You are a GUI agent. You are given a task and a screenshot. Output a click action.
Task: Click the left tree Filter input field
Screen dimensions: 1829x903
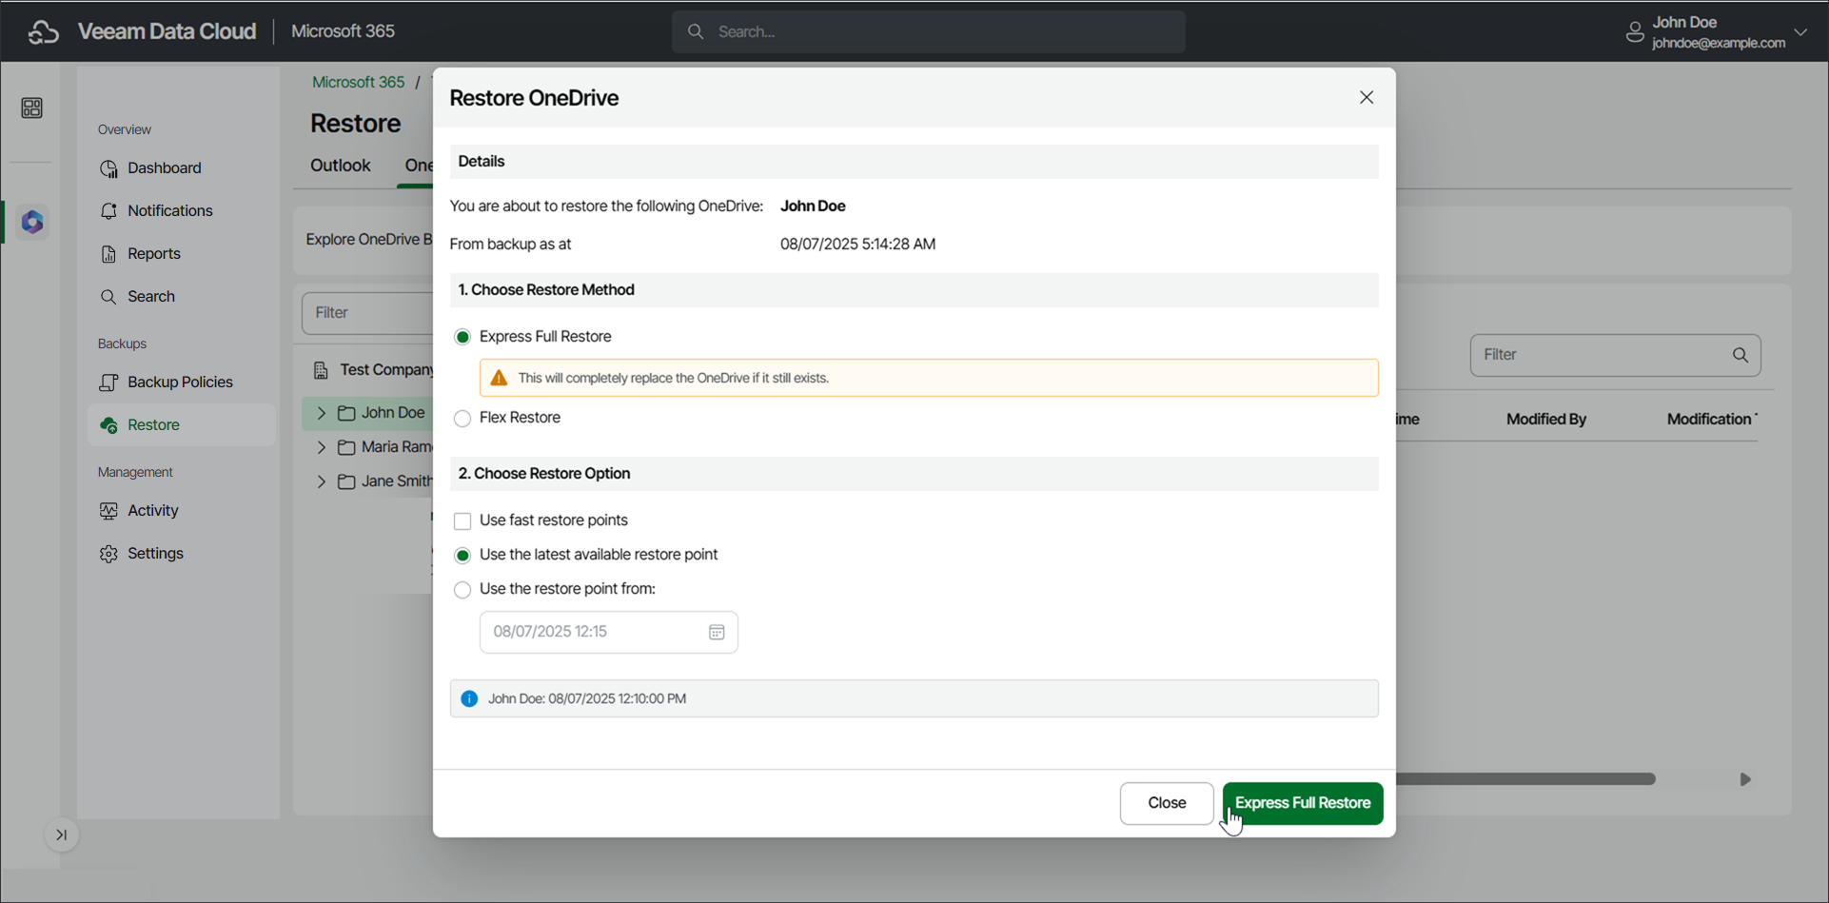(x=367, y=313)
